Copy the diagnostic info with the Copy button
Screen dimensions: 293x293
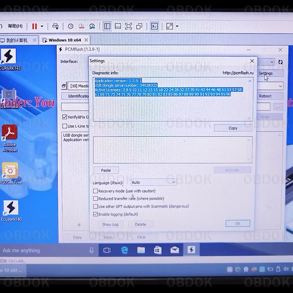click(232, 128)
